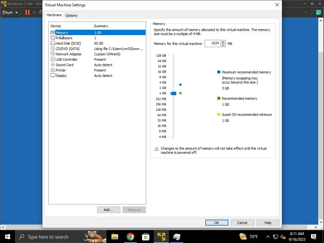The image size is (324, 243).
Task: Click the 128 GB label on memory scale
Action: [x=161, y=55]
